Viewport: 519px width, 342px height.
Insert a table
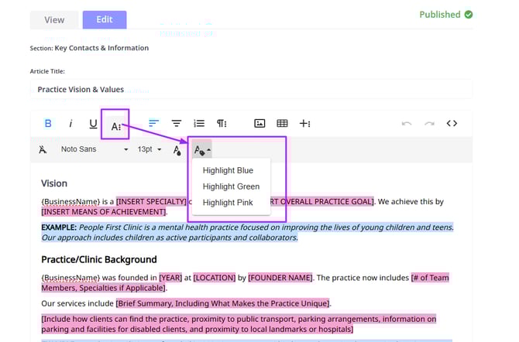point(283,124)
